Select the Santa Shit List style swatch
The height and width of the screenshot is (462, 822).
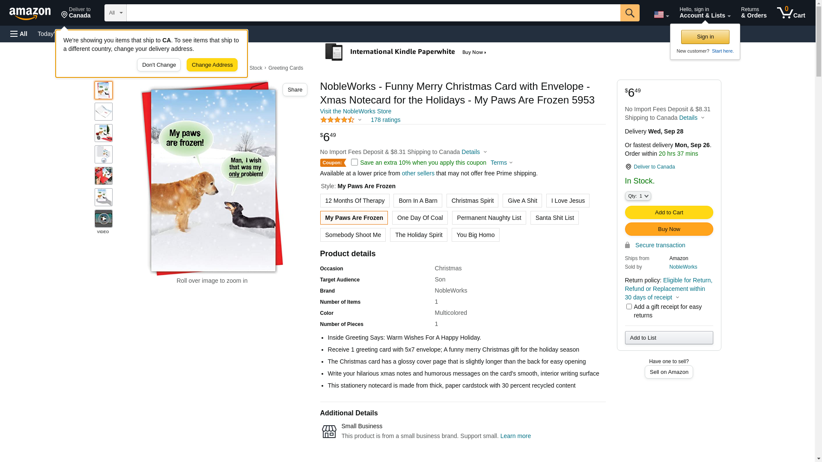554,218
